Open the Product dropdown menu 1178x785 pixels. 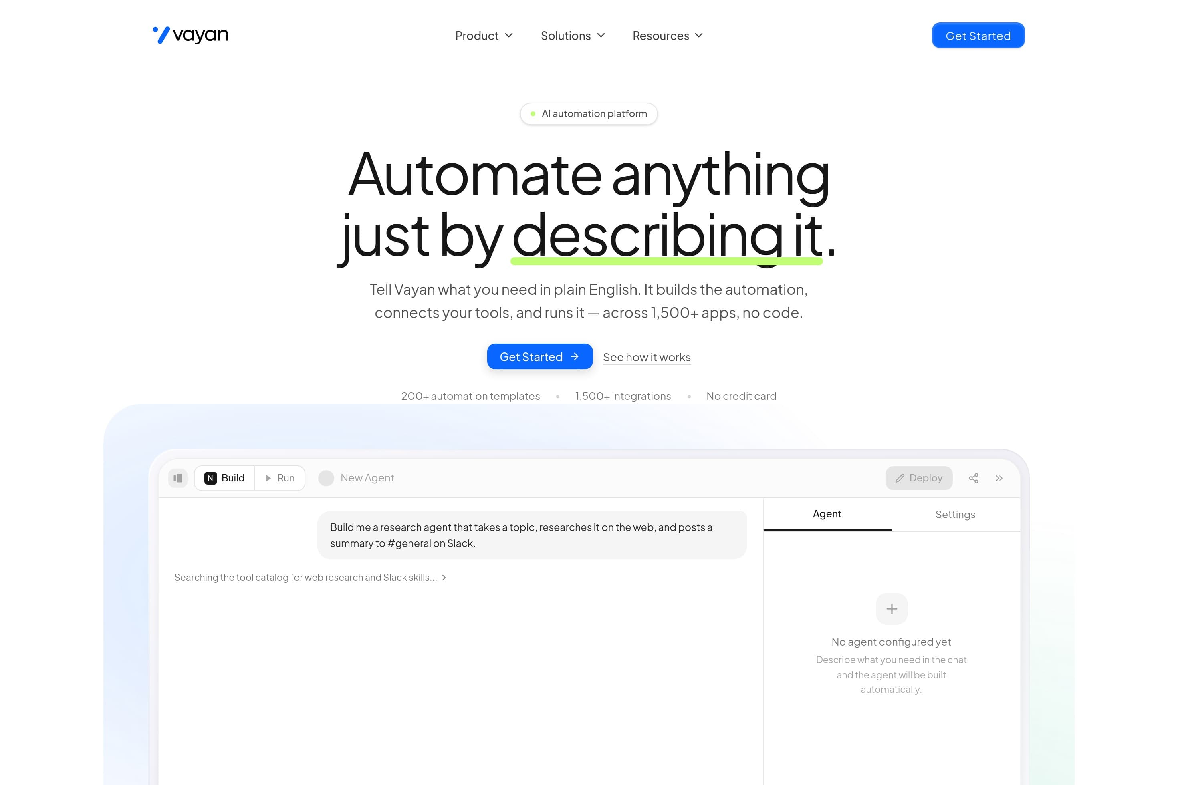tap(484, 36)
